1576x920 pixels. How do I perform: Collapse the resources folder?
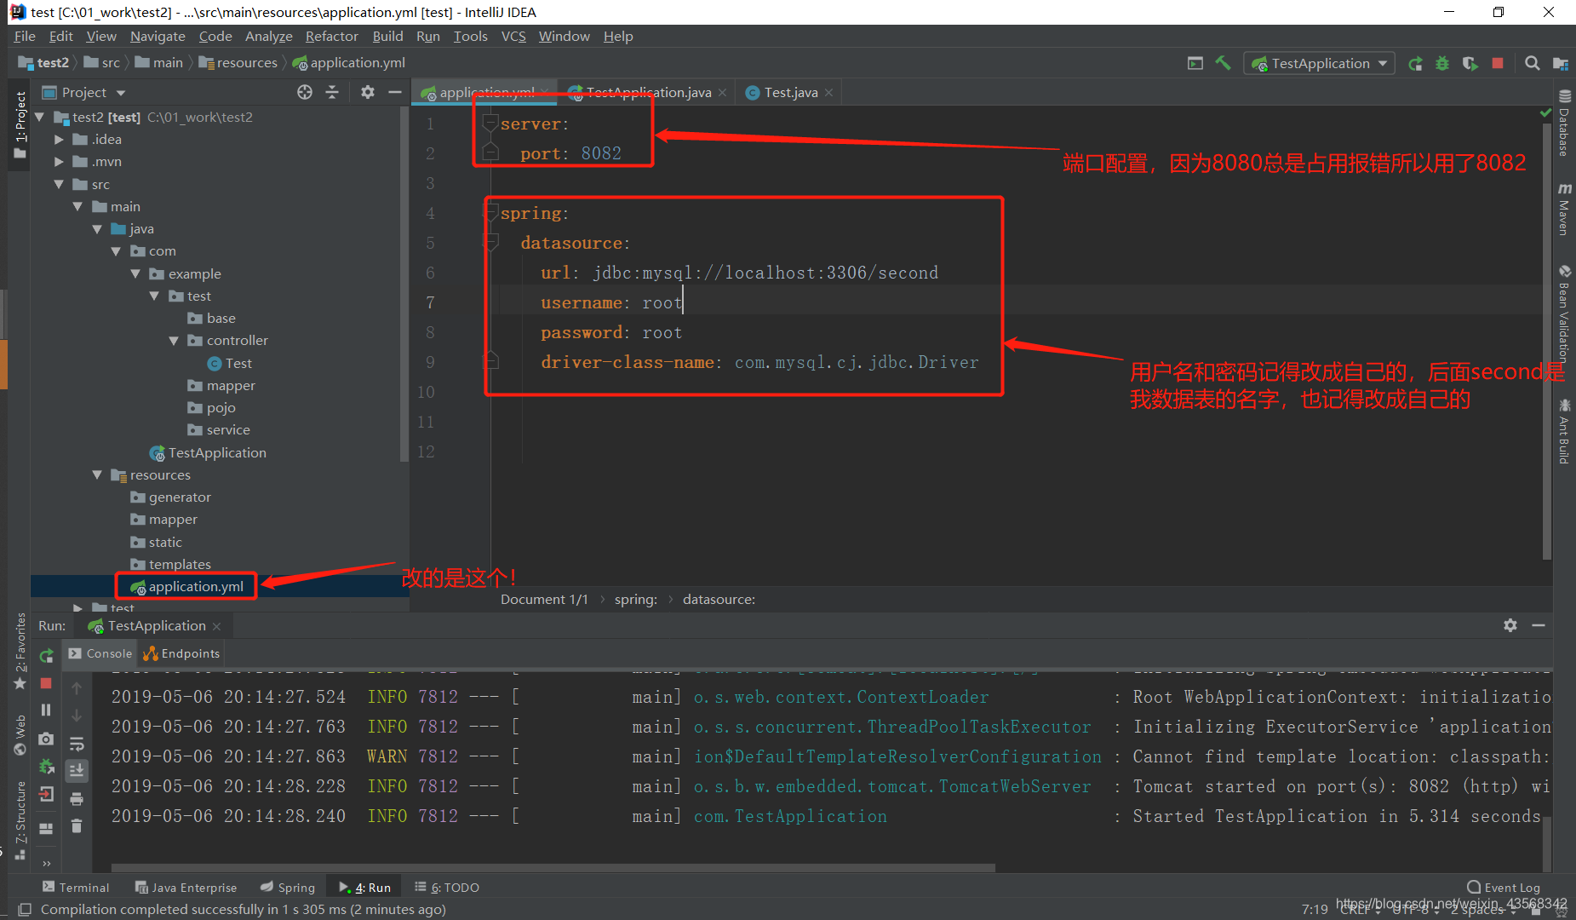click(97, 475)
